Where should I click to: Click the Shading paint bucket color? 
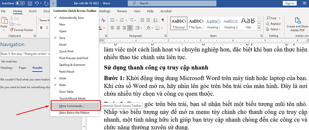pos(148,28)
